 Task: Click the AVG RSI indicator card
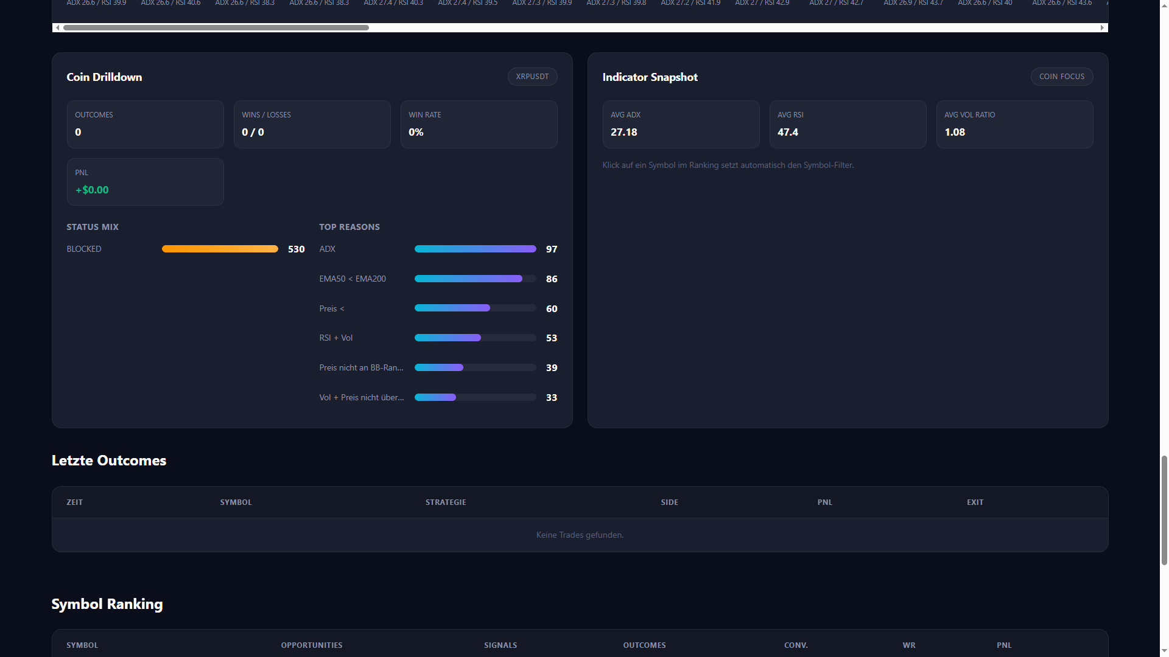pyautogui.click(x=848, y=124)
